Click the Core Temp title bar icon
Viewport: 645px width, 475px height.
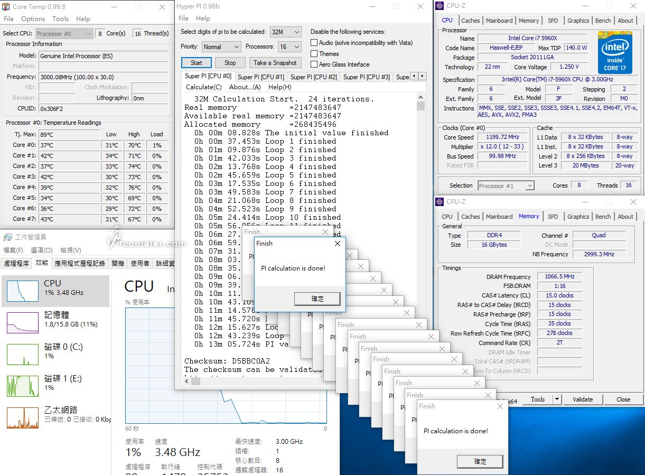(x=6, y=7)
